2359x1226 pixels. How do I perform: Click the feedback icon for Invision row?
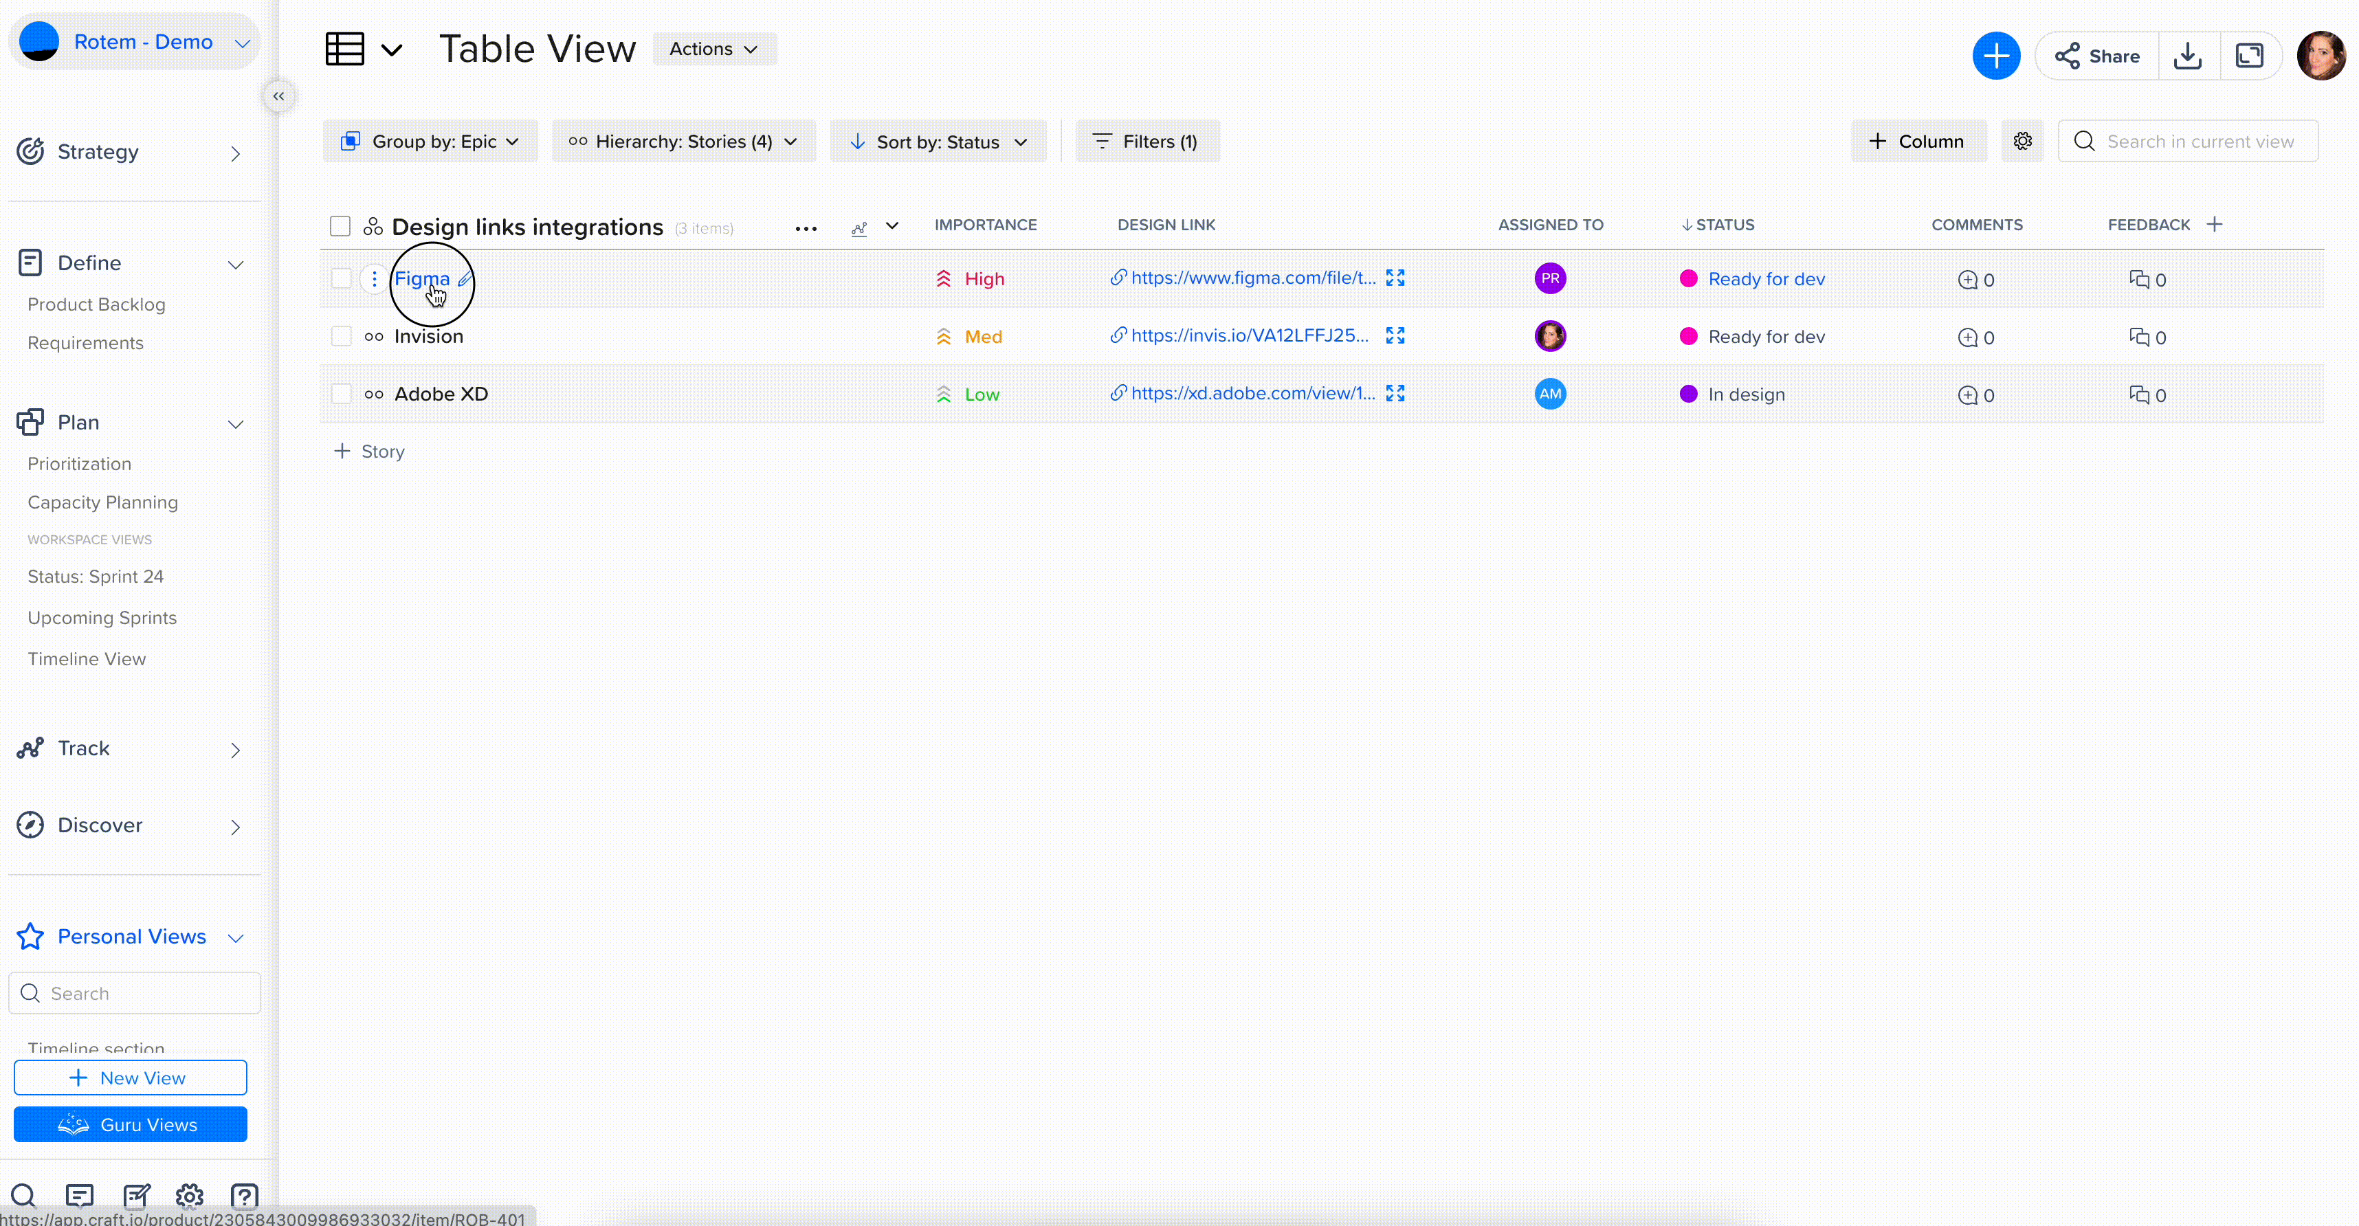pos(2139,335)
